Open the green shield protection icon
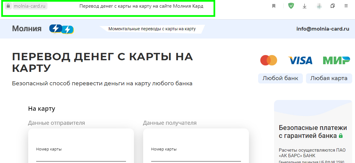 [291, 6]
